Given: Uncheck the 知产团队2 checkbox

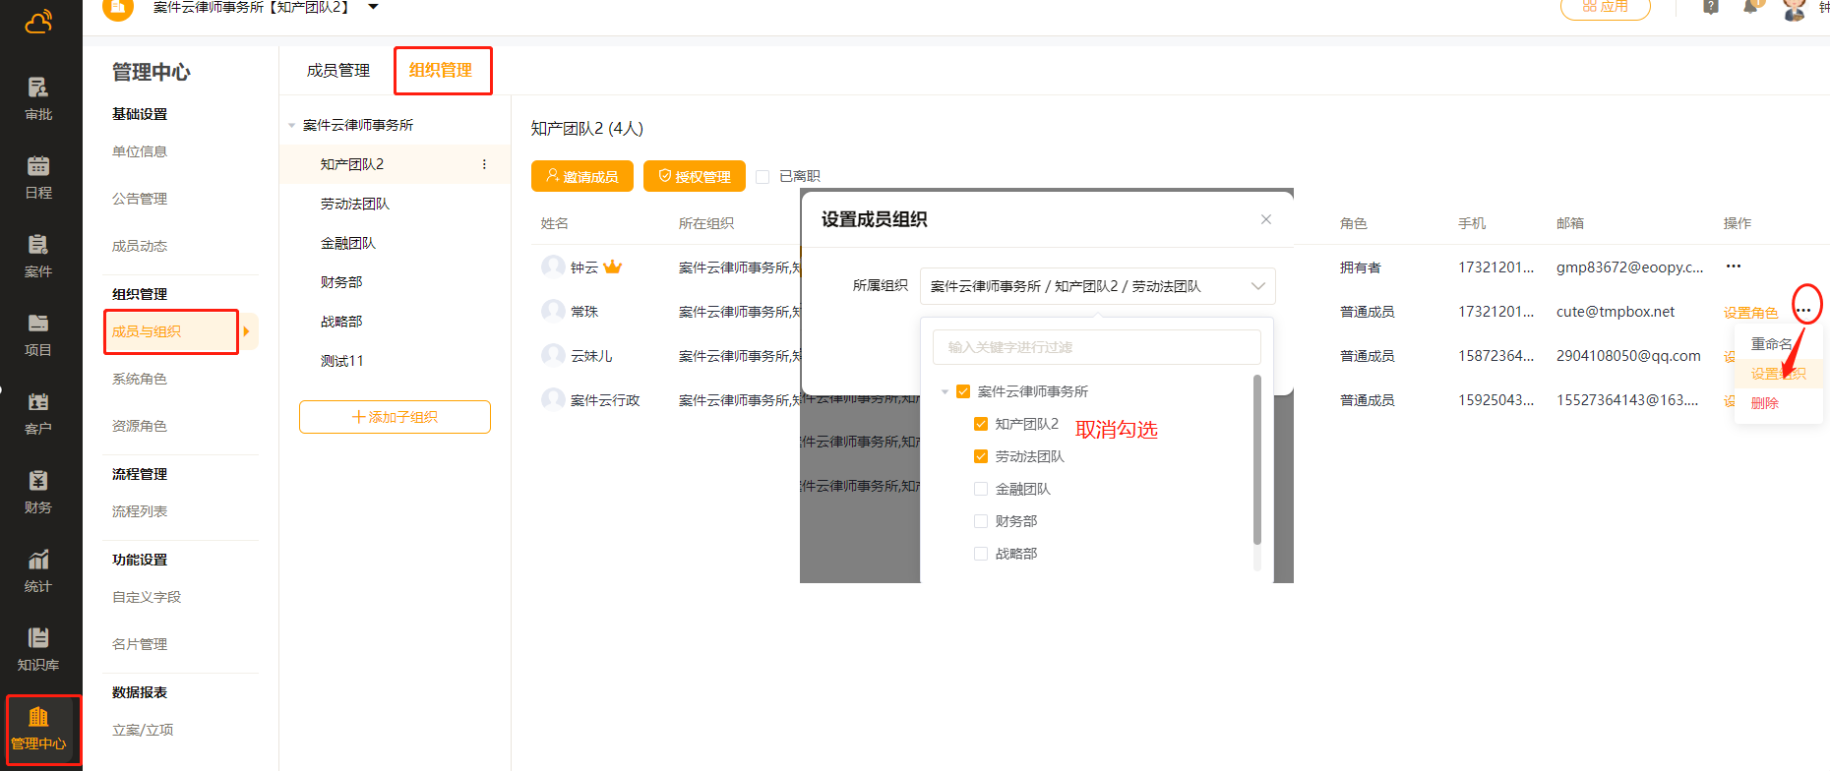Looking at the screenshot, I should (981, 424).
